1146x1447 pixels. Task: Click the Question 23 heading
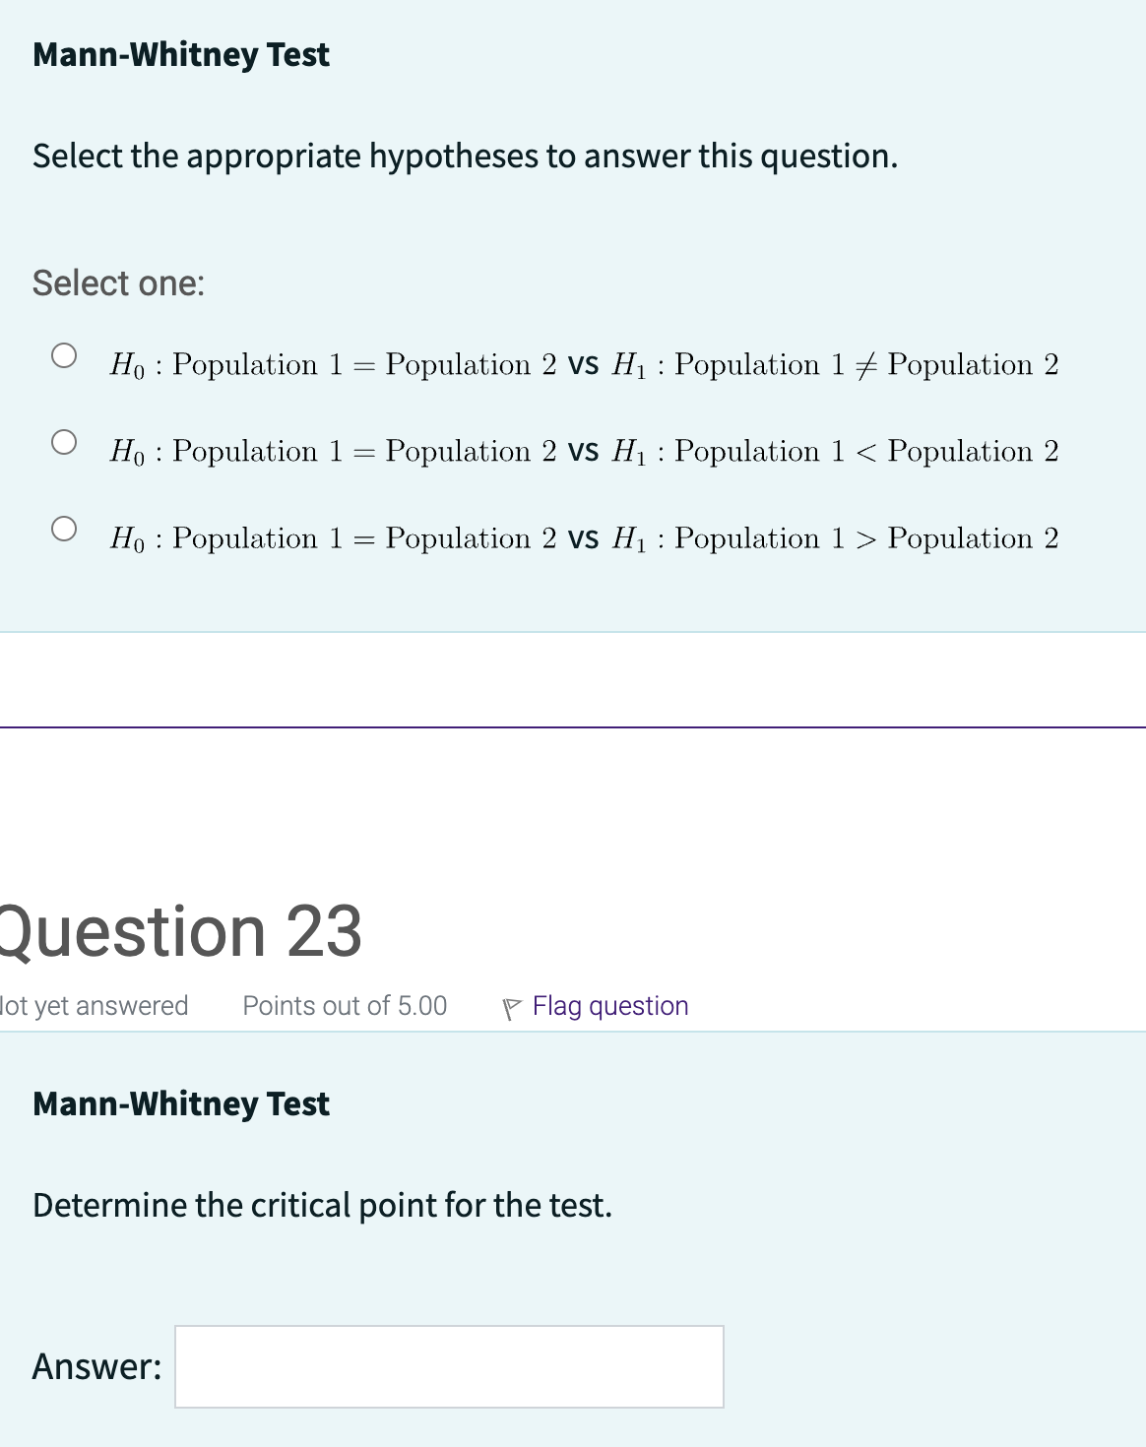[177, 928]
